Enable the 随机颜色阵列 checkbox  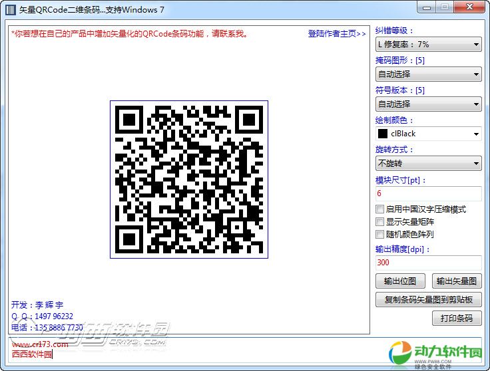tap(380, 234)
